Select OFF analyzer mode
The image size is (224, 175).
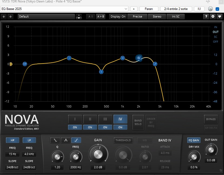216,42
